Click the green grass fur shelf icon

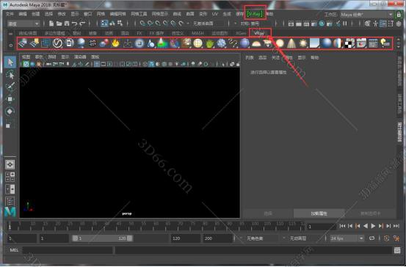tap(209, 43)
